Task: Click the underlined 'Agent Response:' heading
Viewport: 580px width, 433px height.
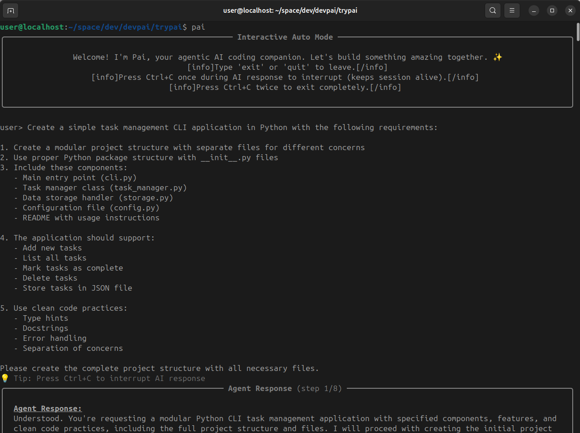Action: (47, 408)
